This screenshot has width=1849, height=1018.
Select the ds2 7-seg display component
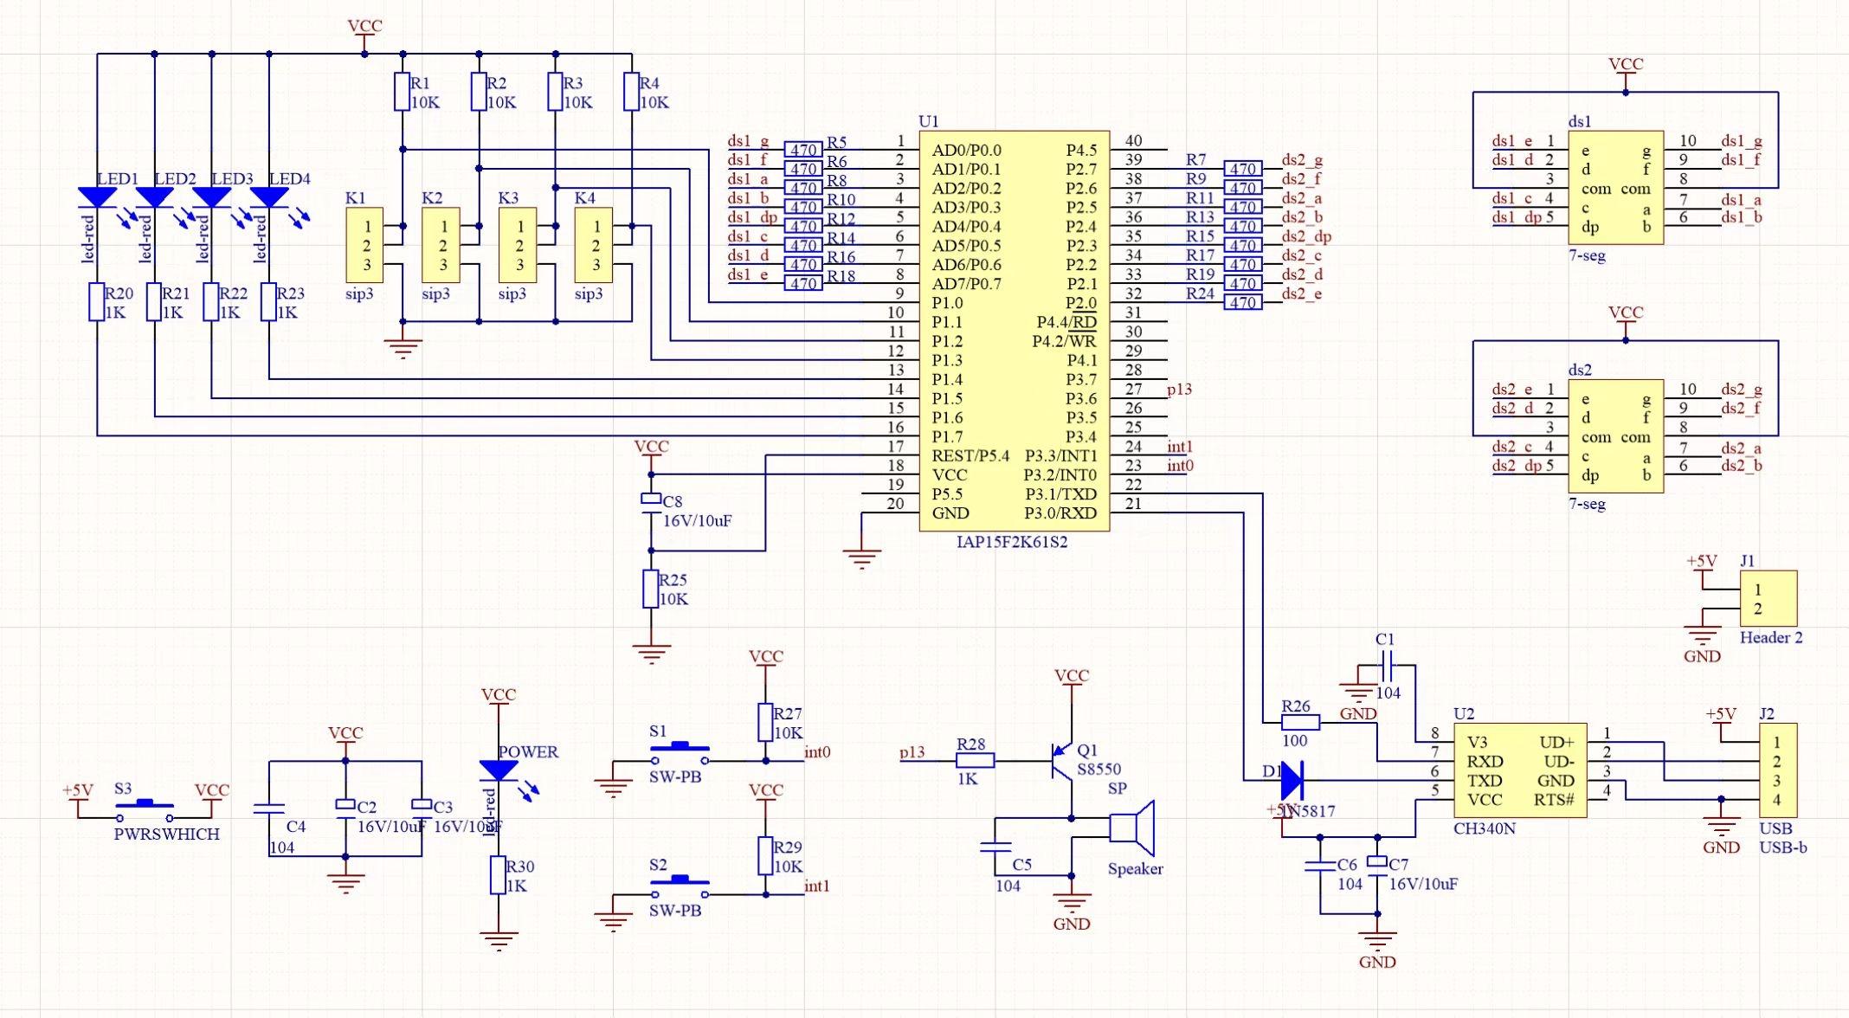coord(1615,436)
